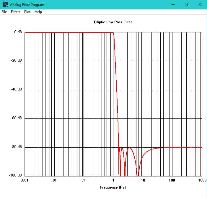Open the Help menu

click(x=38, y=12)
